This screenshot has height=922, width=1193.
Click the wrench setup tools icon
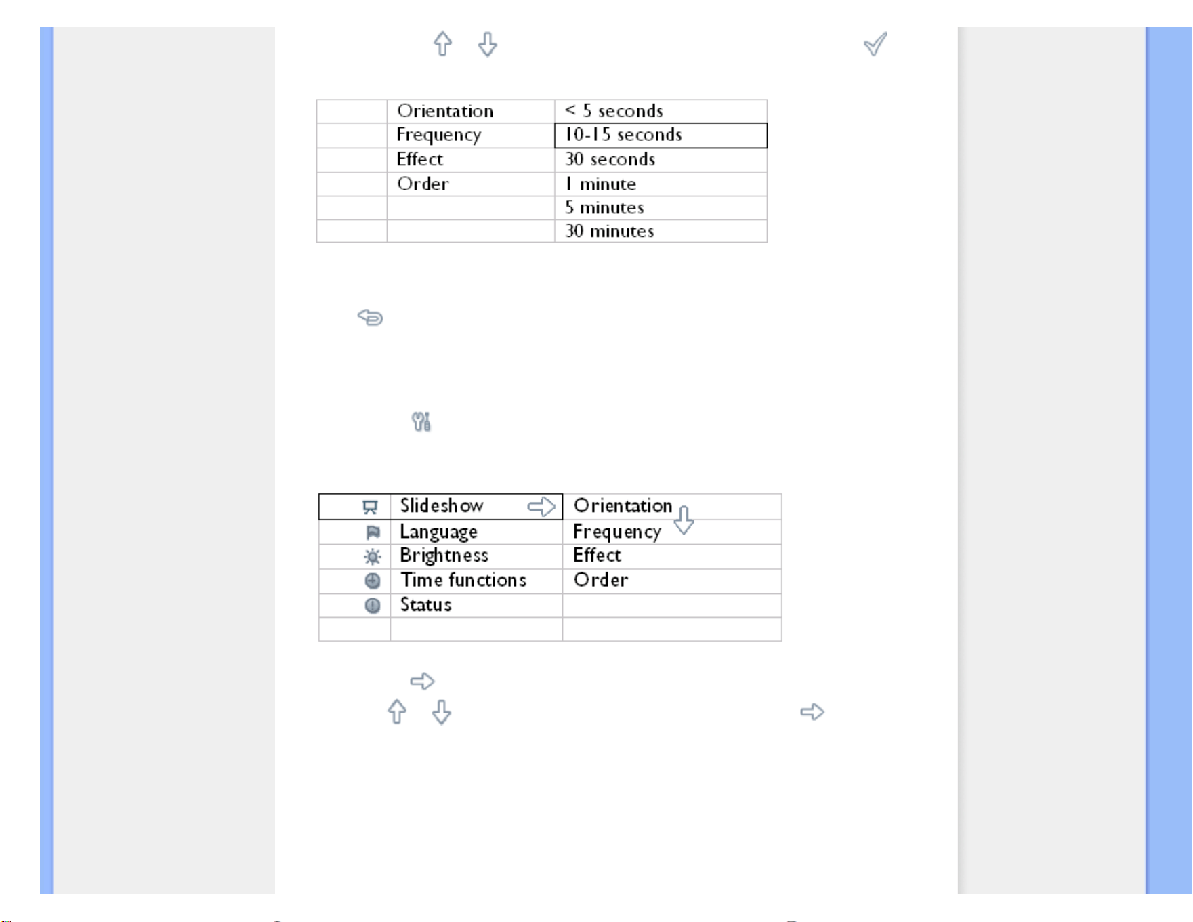pyautogui.click(x=421, y=421)
